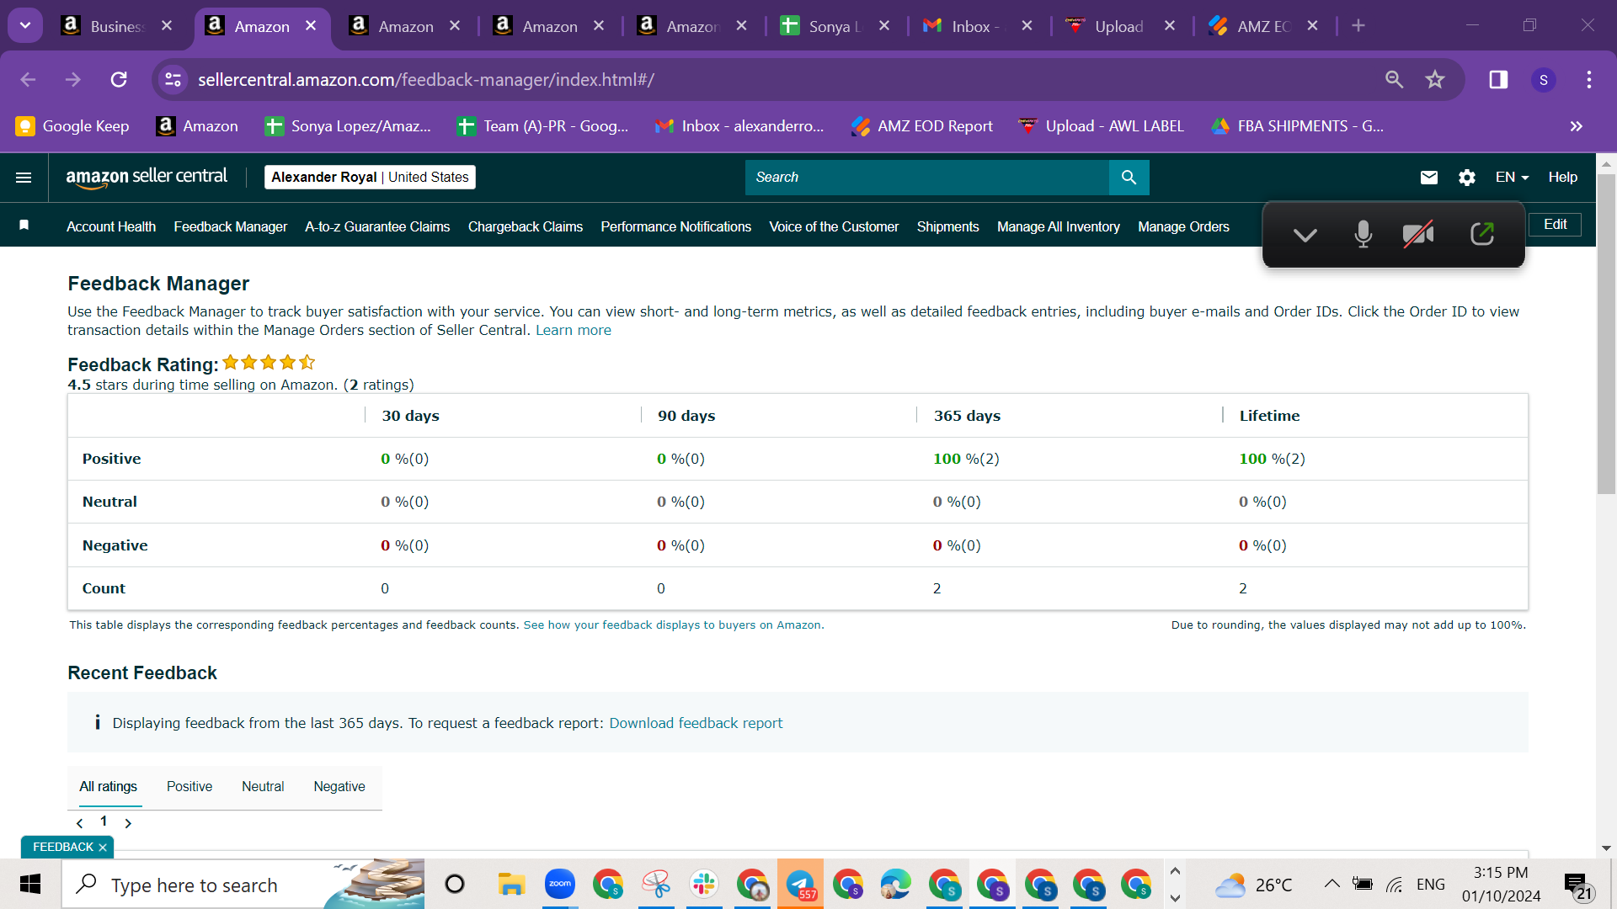Click the Amazon Seller Central logo
Image resolution: width=1617 pixels, height=909 pixels.
tap(147, 177)
